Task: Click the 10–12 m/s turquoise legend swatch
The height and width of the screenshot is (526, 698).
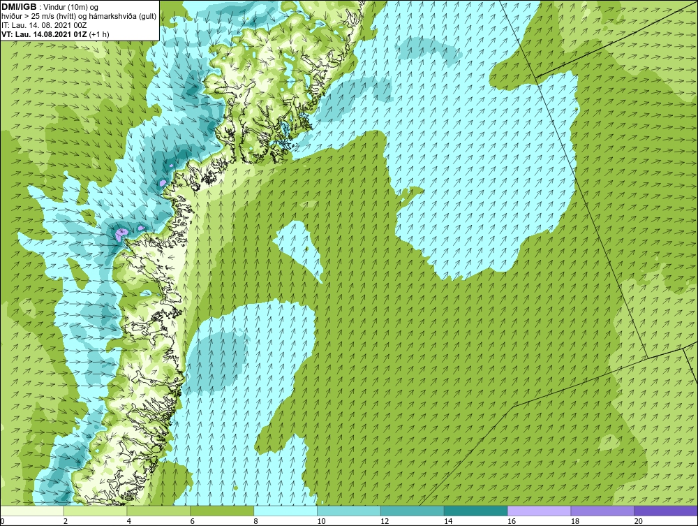Action: click(x=349, y=511)
